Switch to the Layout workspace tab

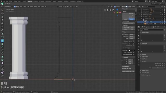point(25,2)
